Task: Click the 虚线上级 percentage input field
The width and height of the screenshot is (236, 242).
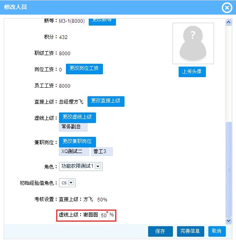Action: point(104,215)
